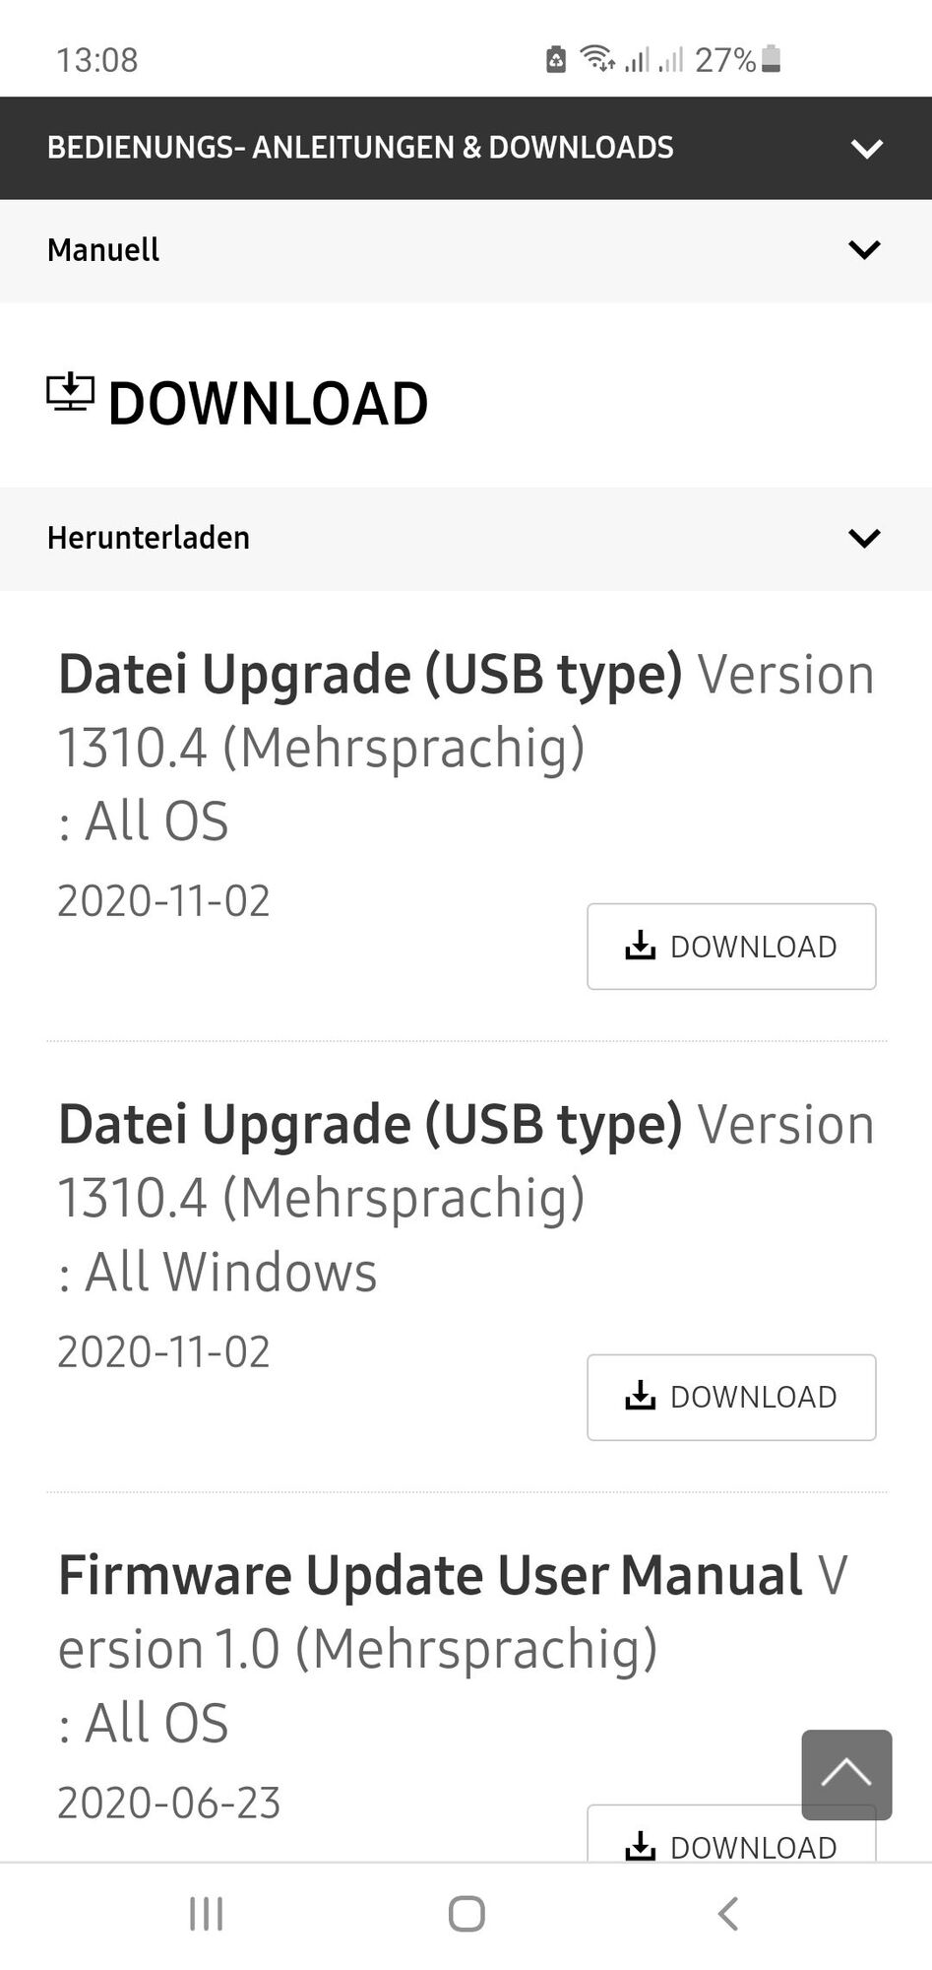Tap the battery icon in status bar

click(772, 59)
